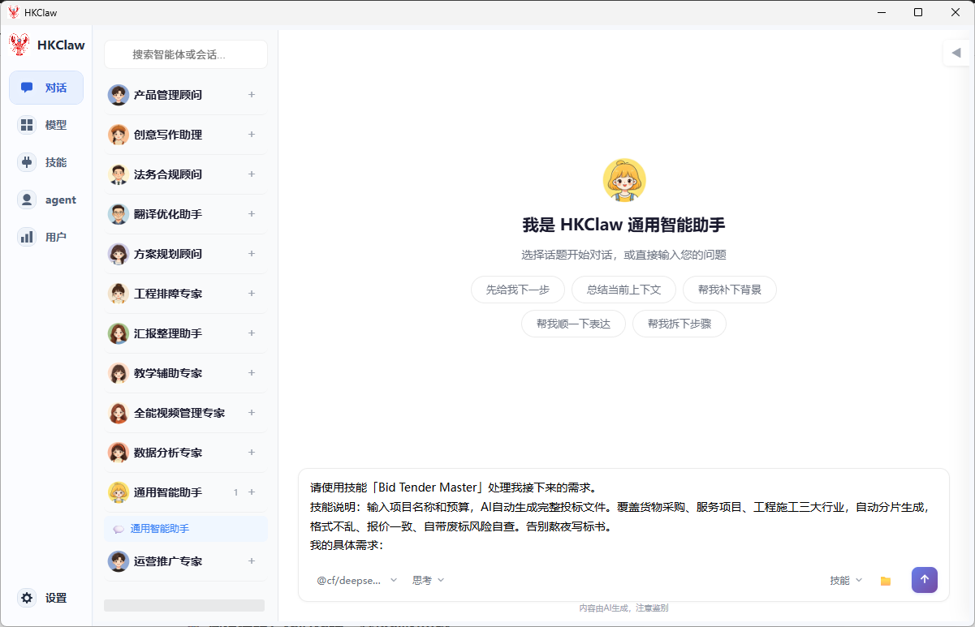Open the 用户 section in the sidebar

[46, 237]
